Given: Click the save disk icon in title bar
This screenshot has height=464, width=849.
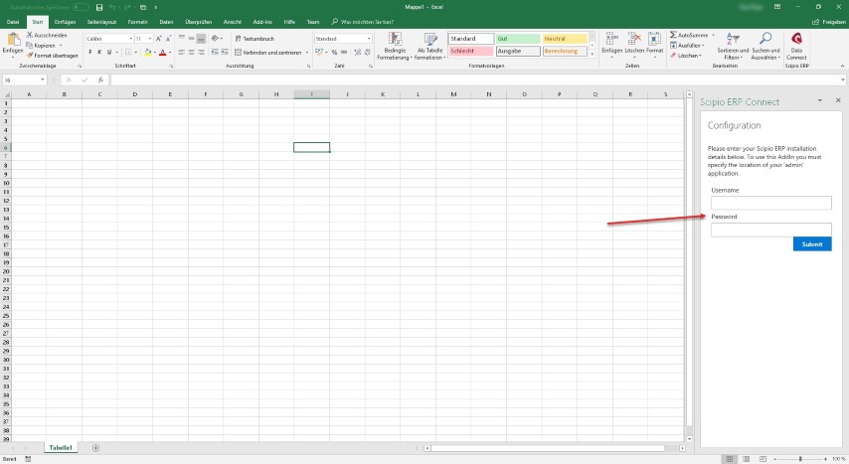Looking at the screenshot, I should [98, 7].
